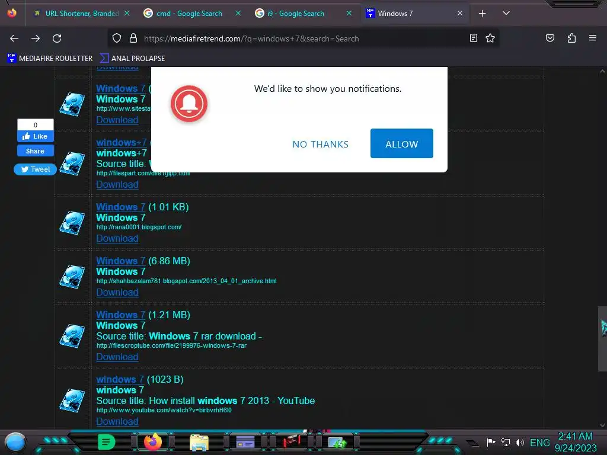The width and height of the screenshot is (607, 455).
Task: Close the URL Shortener tab
Action: coord(127,13)
